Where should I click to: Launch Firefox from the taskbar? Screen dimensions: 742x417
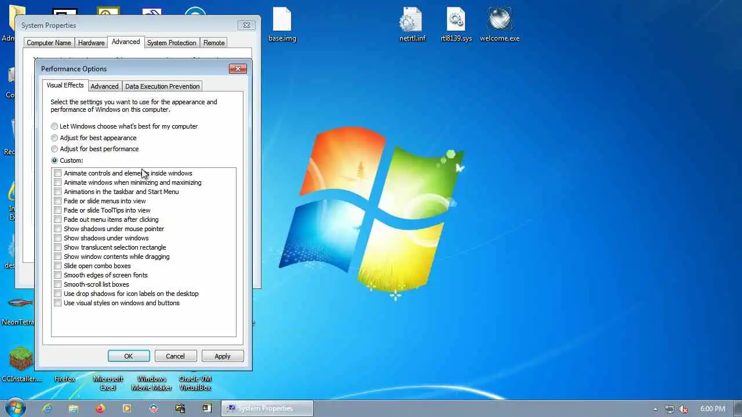point(100,408)
